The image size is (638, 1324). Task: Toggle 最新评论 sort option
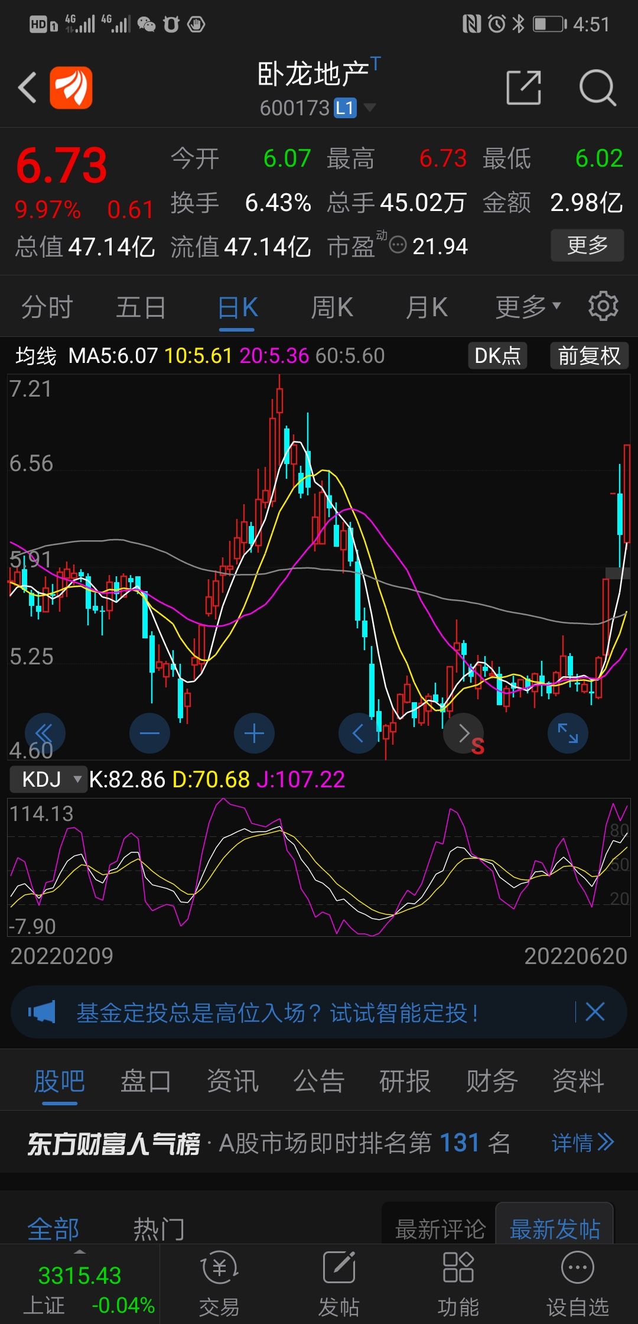coord(440,1229)
